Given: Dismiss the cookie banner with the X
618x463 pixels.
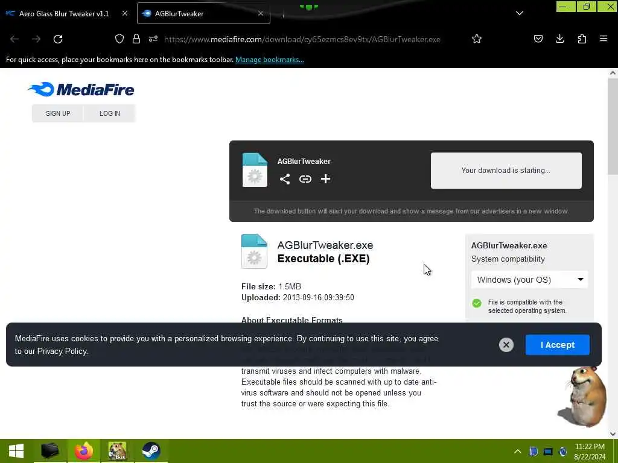Looking at the screenshot, I should coord(506,345).
